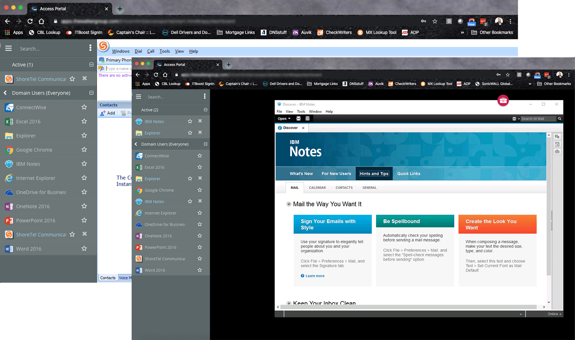Open MX Lookup Tool bookmark in front Chrome

pyautogui.click(x=436, y=84)
